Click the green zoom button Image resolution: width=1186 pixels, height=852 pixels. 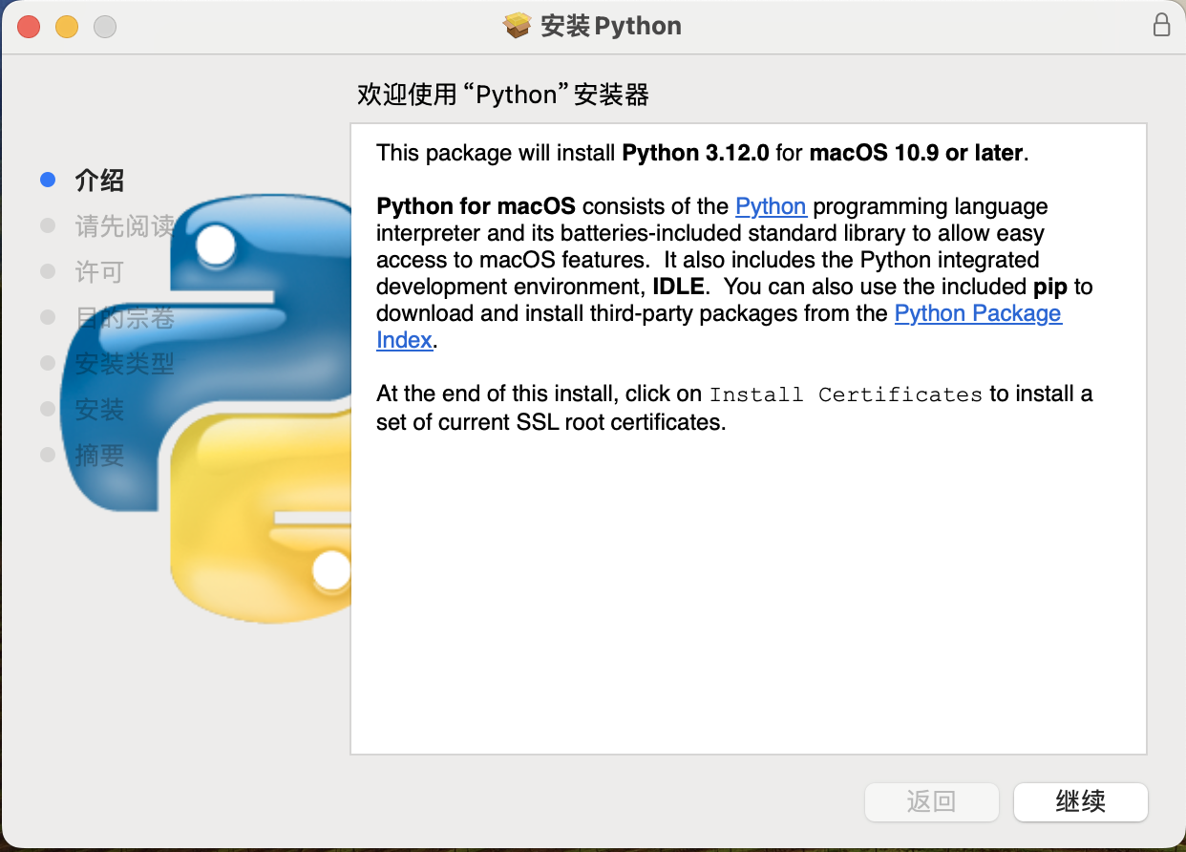click(x=104, y=26)
